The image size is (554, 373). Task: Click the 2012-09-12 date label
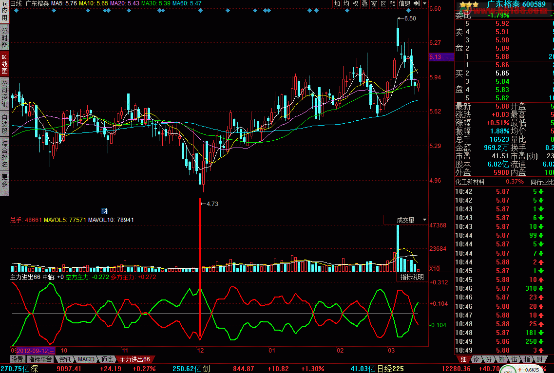[x=36, y=351]
